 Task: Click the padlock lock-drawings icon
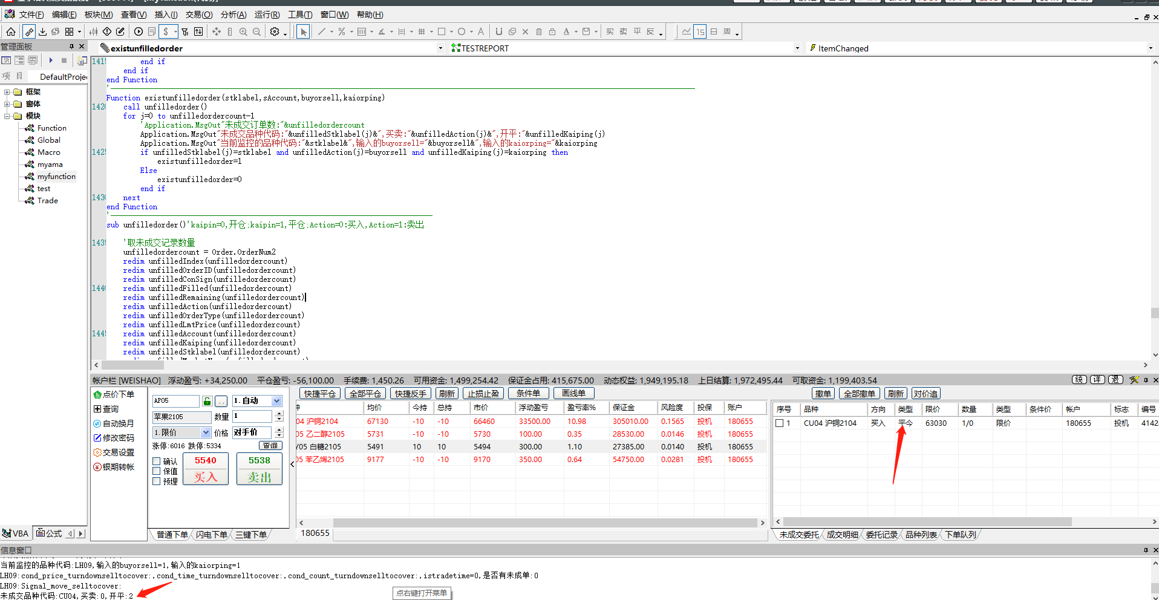coord(552,31)
